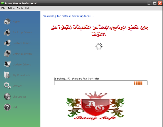Screen dimensions: 163x127
Task: Open the Tools menu
Action: [x=20, y=8]
